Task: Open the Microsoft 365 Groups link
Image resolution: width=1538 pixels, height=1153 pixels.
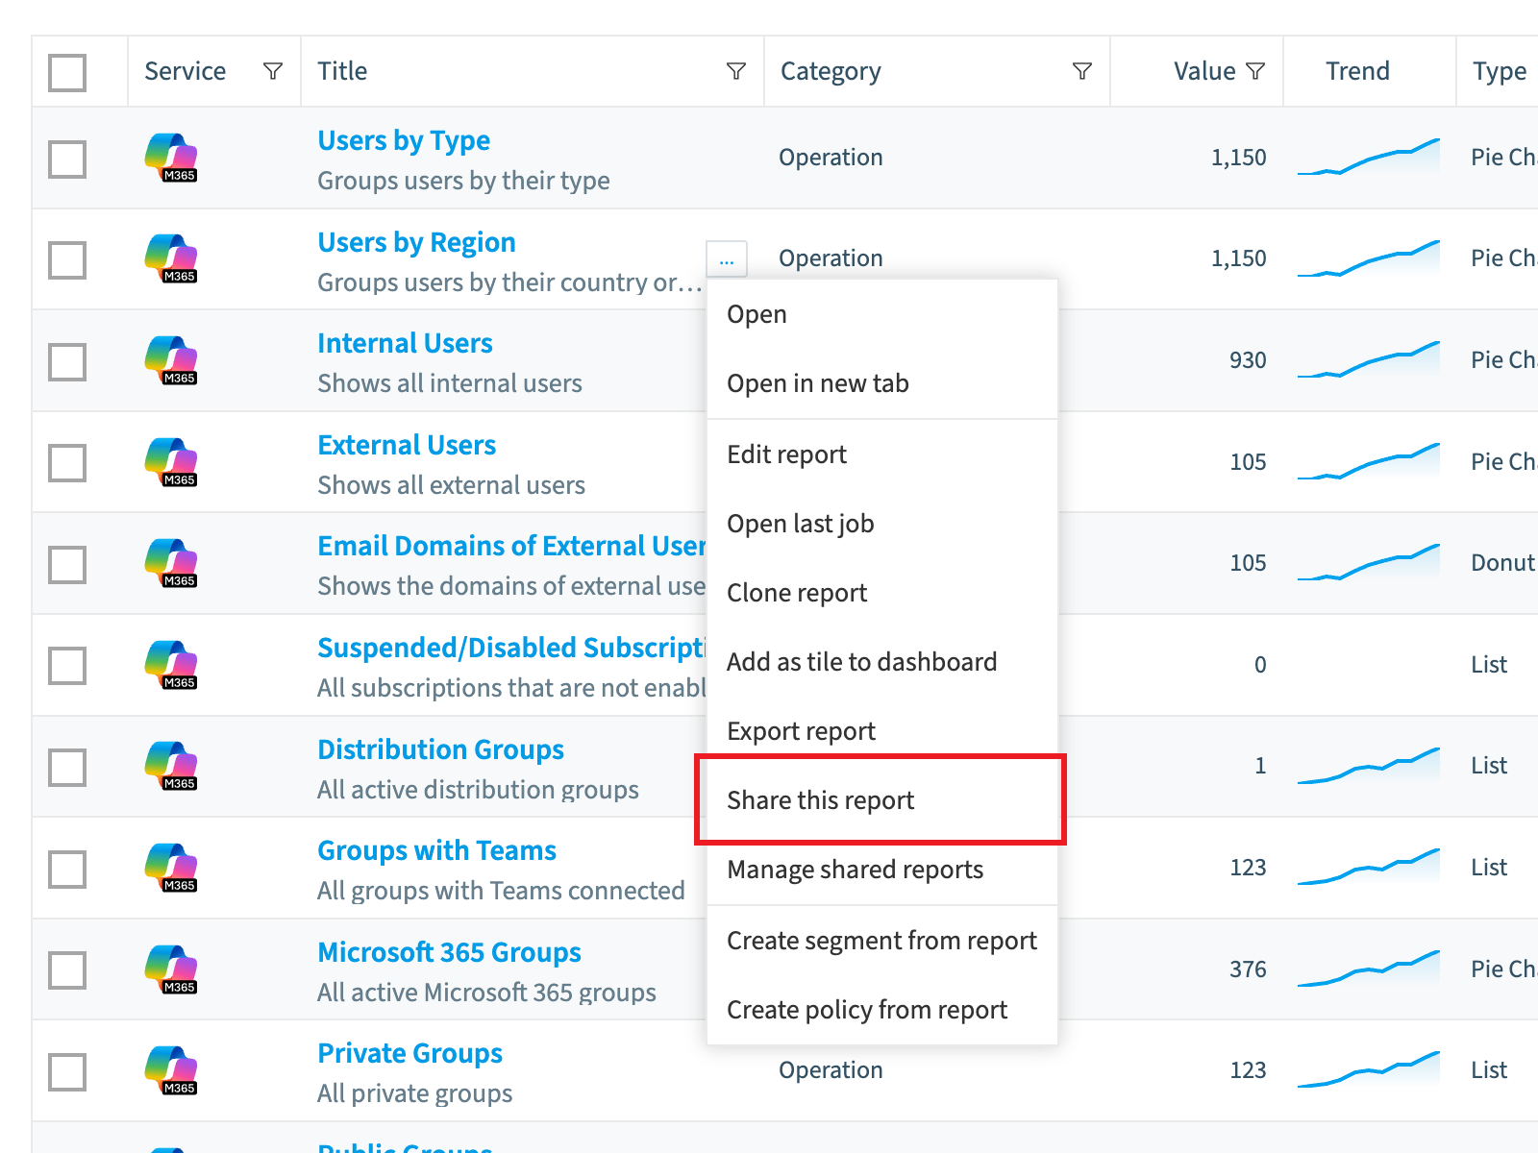Action: (449, 952)
